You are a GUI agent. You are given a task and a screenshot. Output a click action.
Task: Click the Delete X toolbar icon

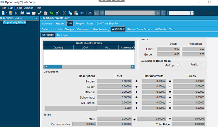tap(16, 13)
